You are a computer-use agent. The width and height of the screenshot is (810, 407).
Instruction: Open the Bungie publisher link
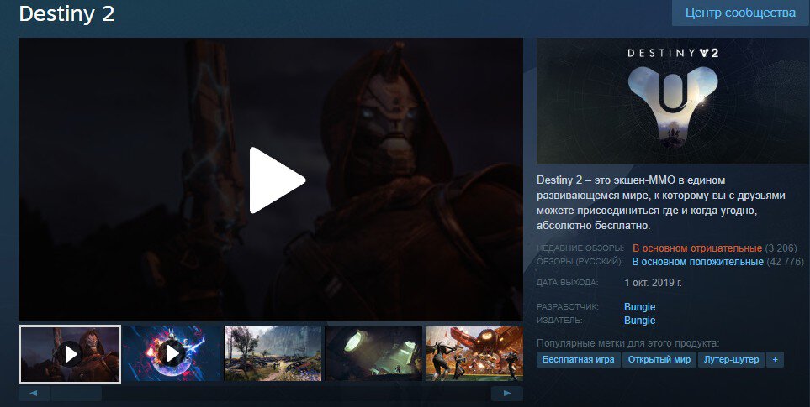[639, 321]
